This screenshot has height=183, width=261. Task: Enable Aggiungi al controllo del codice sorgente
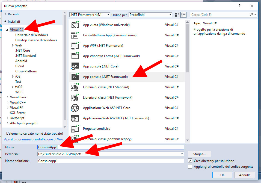coord(190,166)
